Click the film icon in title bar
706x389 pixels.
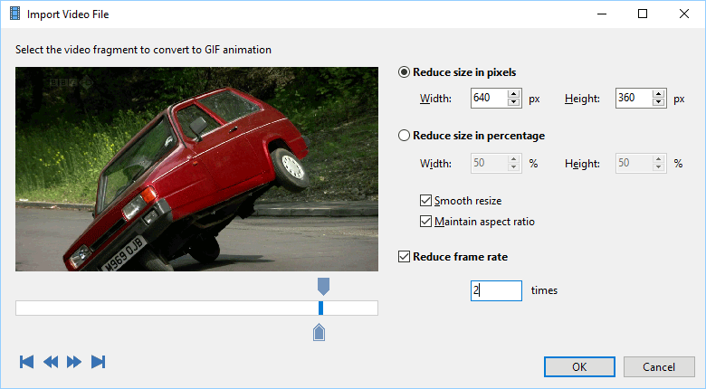point(14,14)
